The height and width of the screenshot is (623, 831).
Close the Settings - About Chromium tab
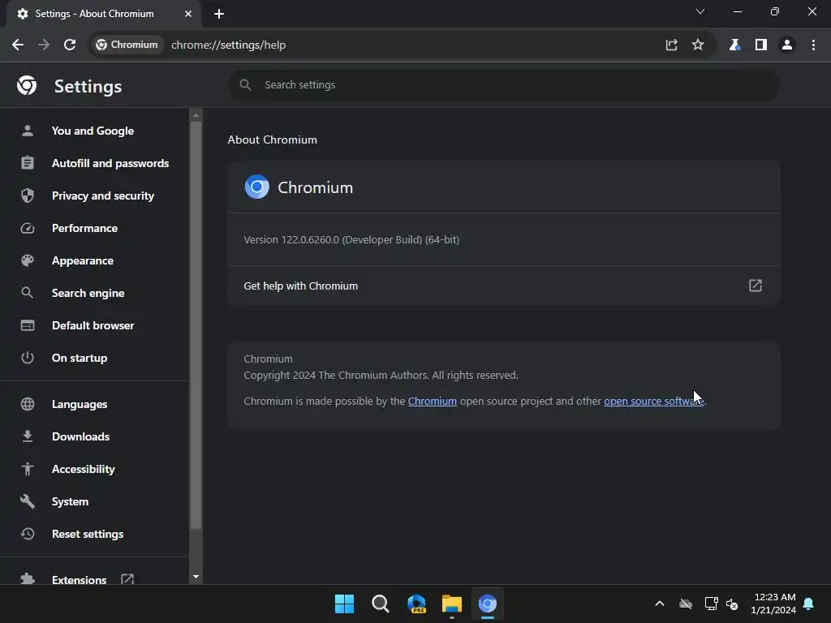click(x=188, y=14)
